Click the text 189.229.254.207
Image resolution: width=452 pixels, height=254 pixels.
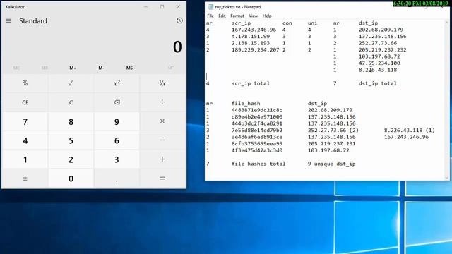pos(255,50)
